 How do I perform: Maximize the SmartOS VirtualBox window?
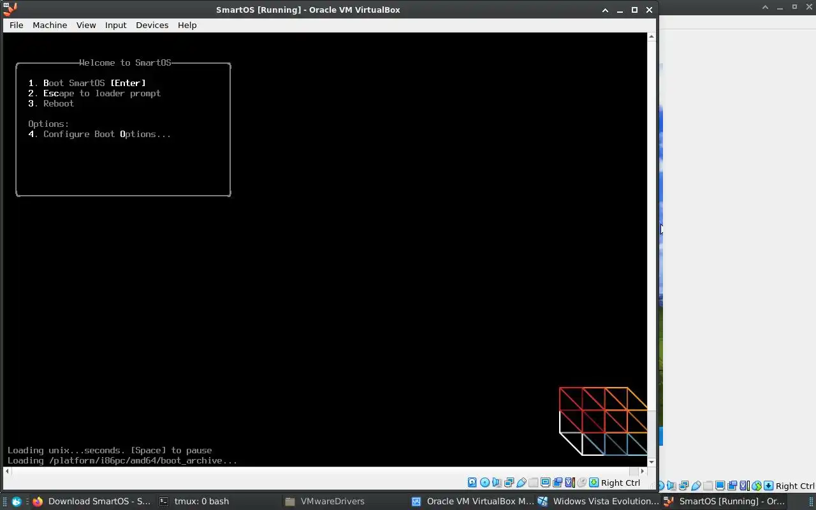pos(634,10)
